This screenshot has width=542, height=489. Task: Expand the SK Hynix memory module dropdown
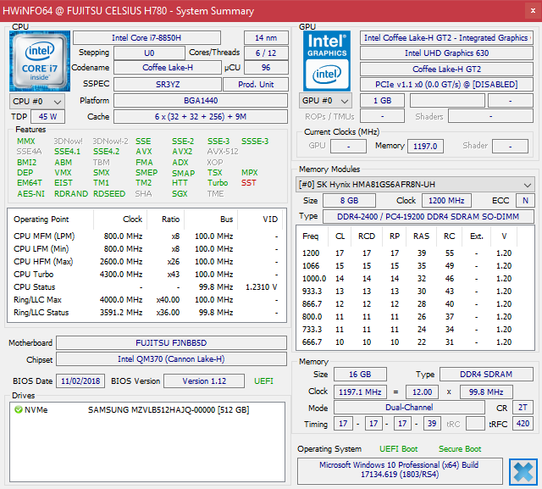pyautogui.click(x=415, y=184)
